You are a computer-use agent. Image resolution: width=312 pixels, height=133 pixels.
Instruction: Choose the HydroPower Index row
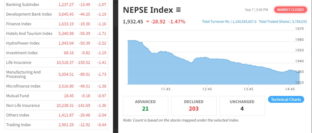tap(23, 43)
